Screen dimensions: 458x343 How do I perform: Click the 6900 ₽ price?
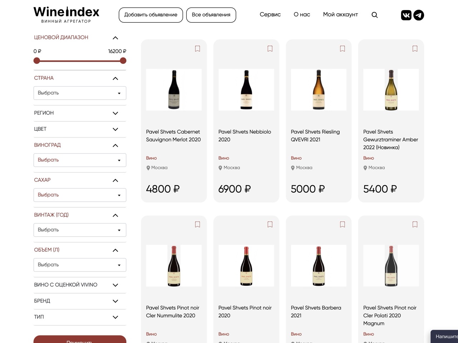(235, 189)
